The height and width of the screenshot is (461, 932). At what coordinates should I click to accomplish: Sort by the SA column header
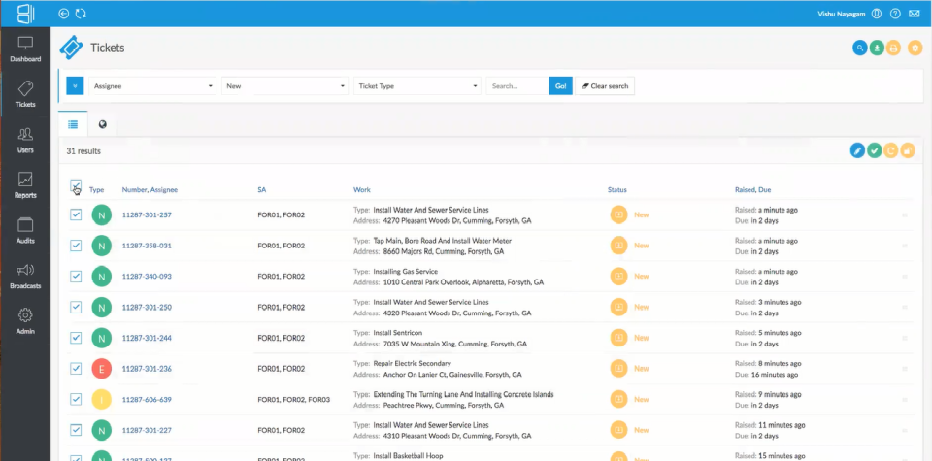pyautogui.click(x=261, y=190)
